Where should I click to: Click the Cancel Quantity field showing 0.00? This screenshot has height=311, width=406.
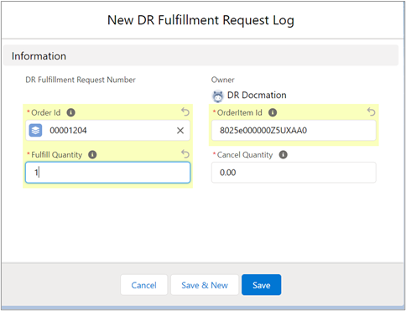[294, 173]
